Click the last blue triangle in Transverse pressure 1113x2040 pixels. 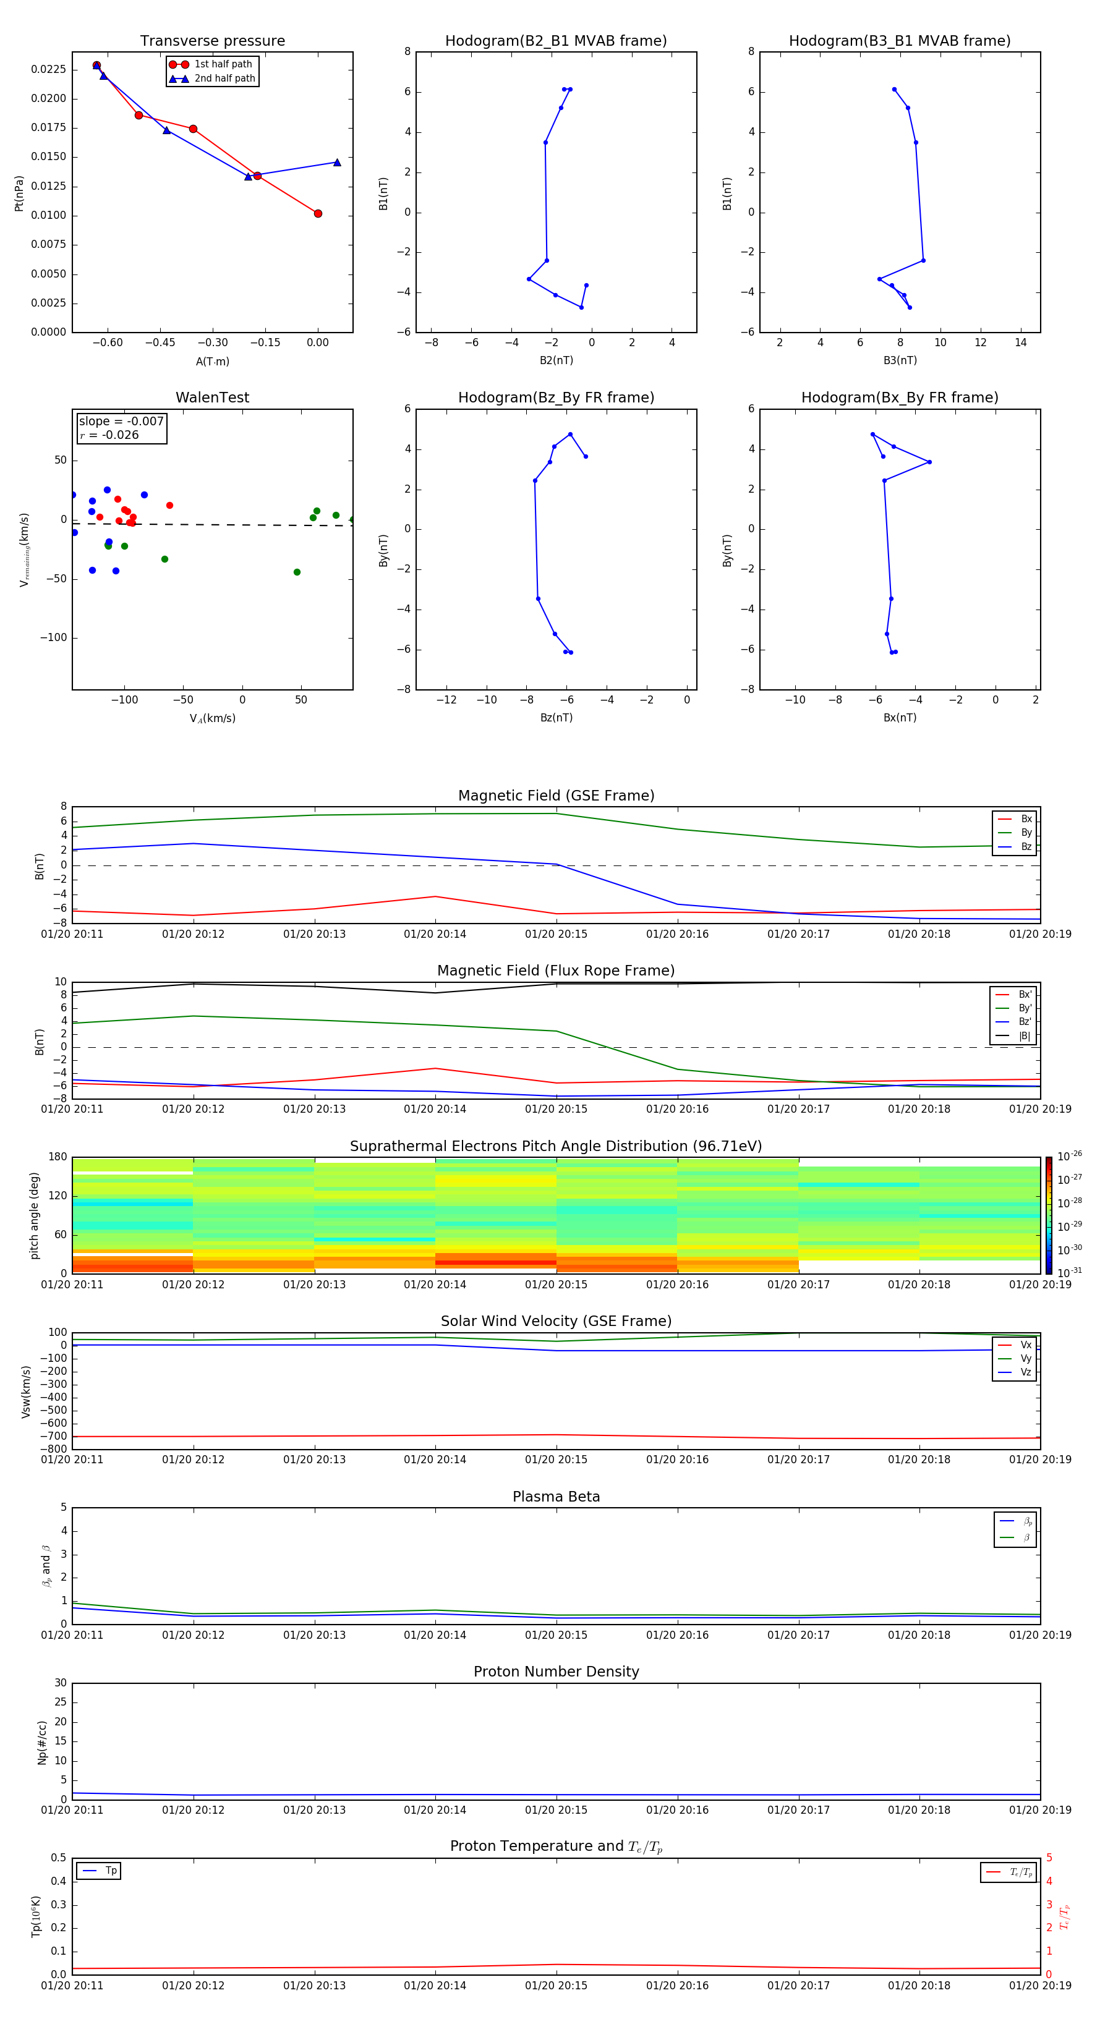click(336, 163)
